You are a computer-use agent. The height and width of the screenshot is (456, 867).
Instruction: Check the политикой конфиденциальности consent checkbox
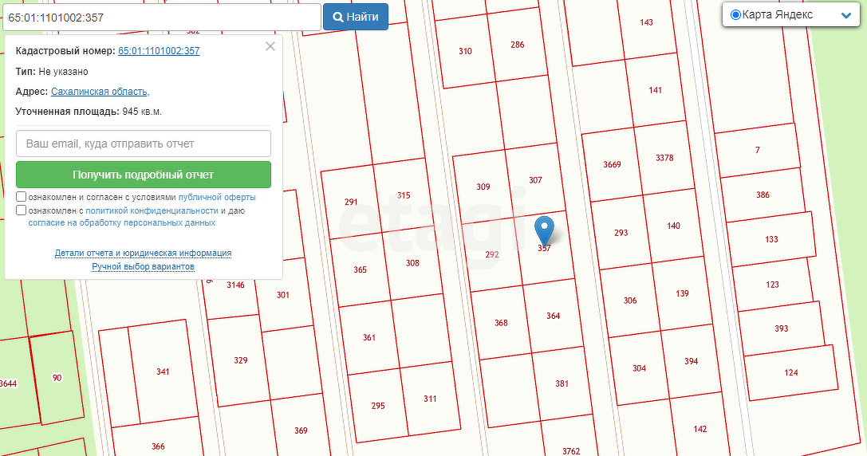[x=22, y=210]
